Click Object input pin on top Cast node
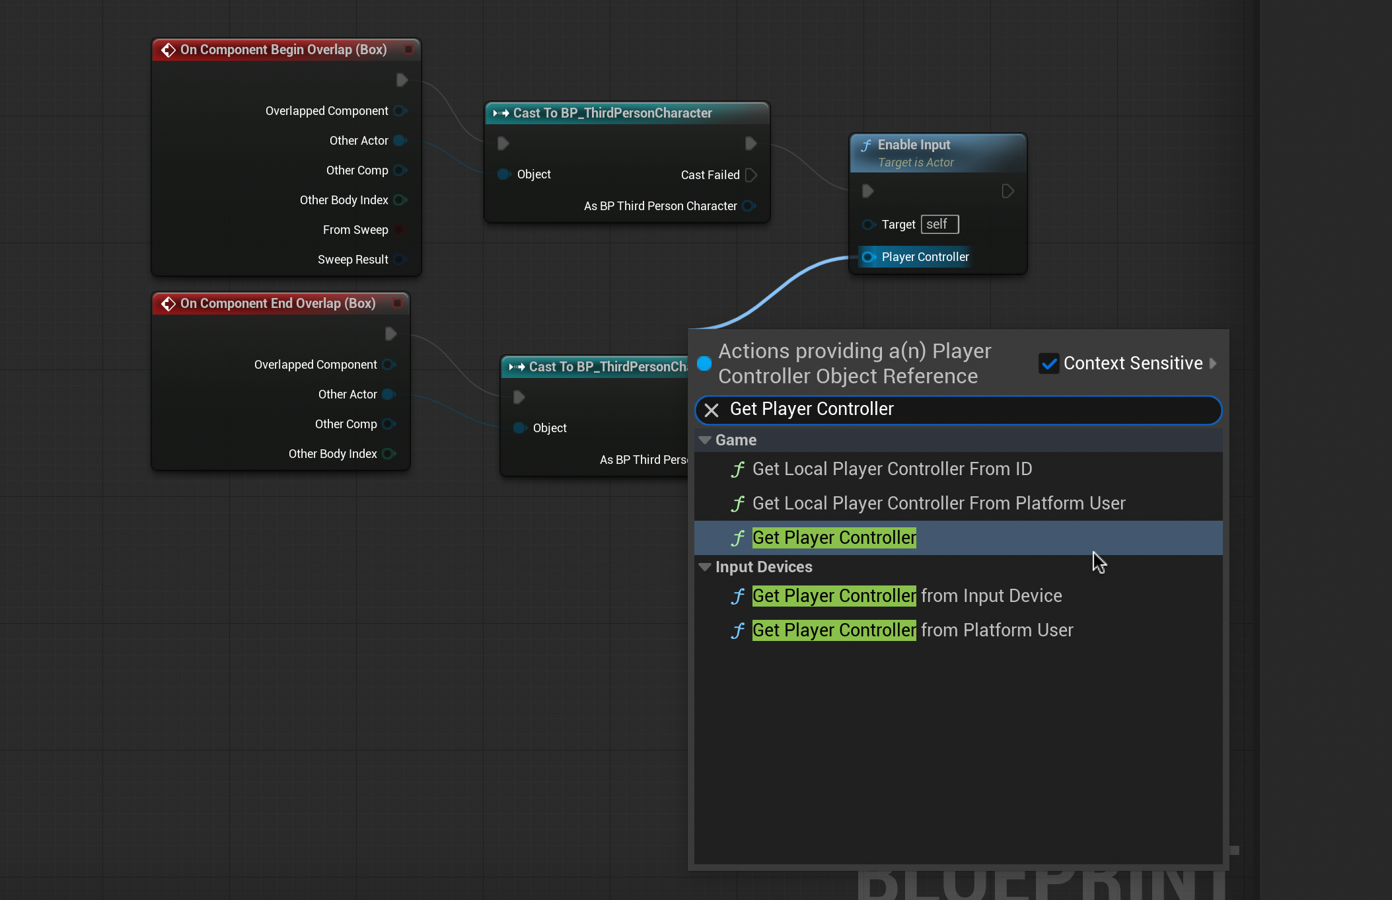This screenshot has width=1392, height=900. point(503,174)
